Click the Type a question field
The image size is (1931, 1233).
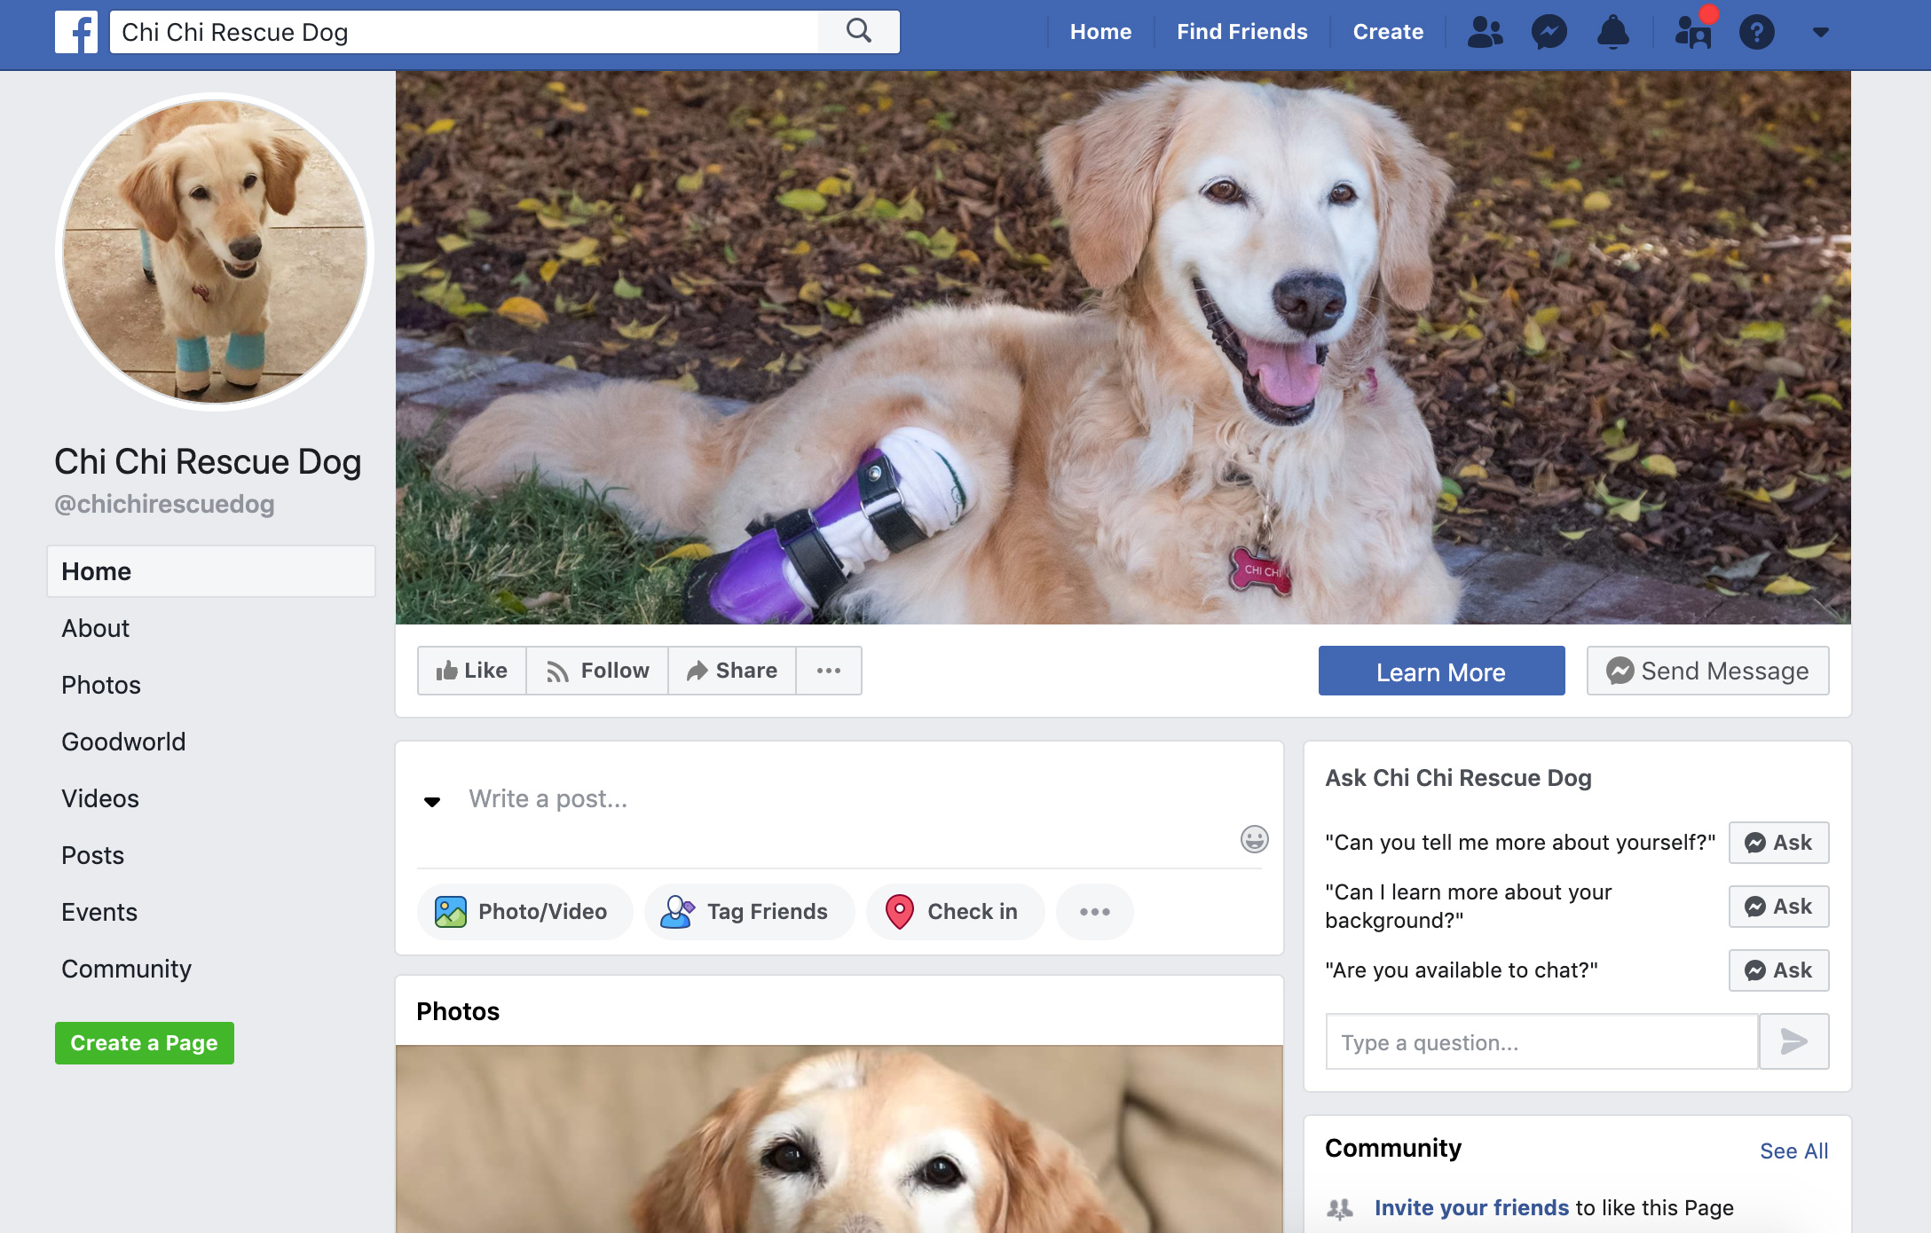point(1542,1041)
